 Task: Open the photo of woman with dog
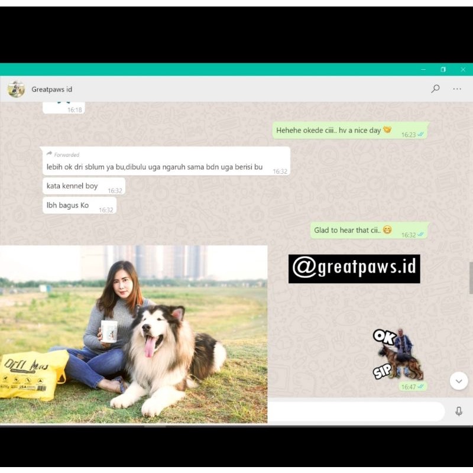tap(133, 334)
